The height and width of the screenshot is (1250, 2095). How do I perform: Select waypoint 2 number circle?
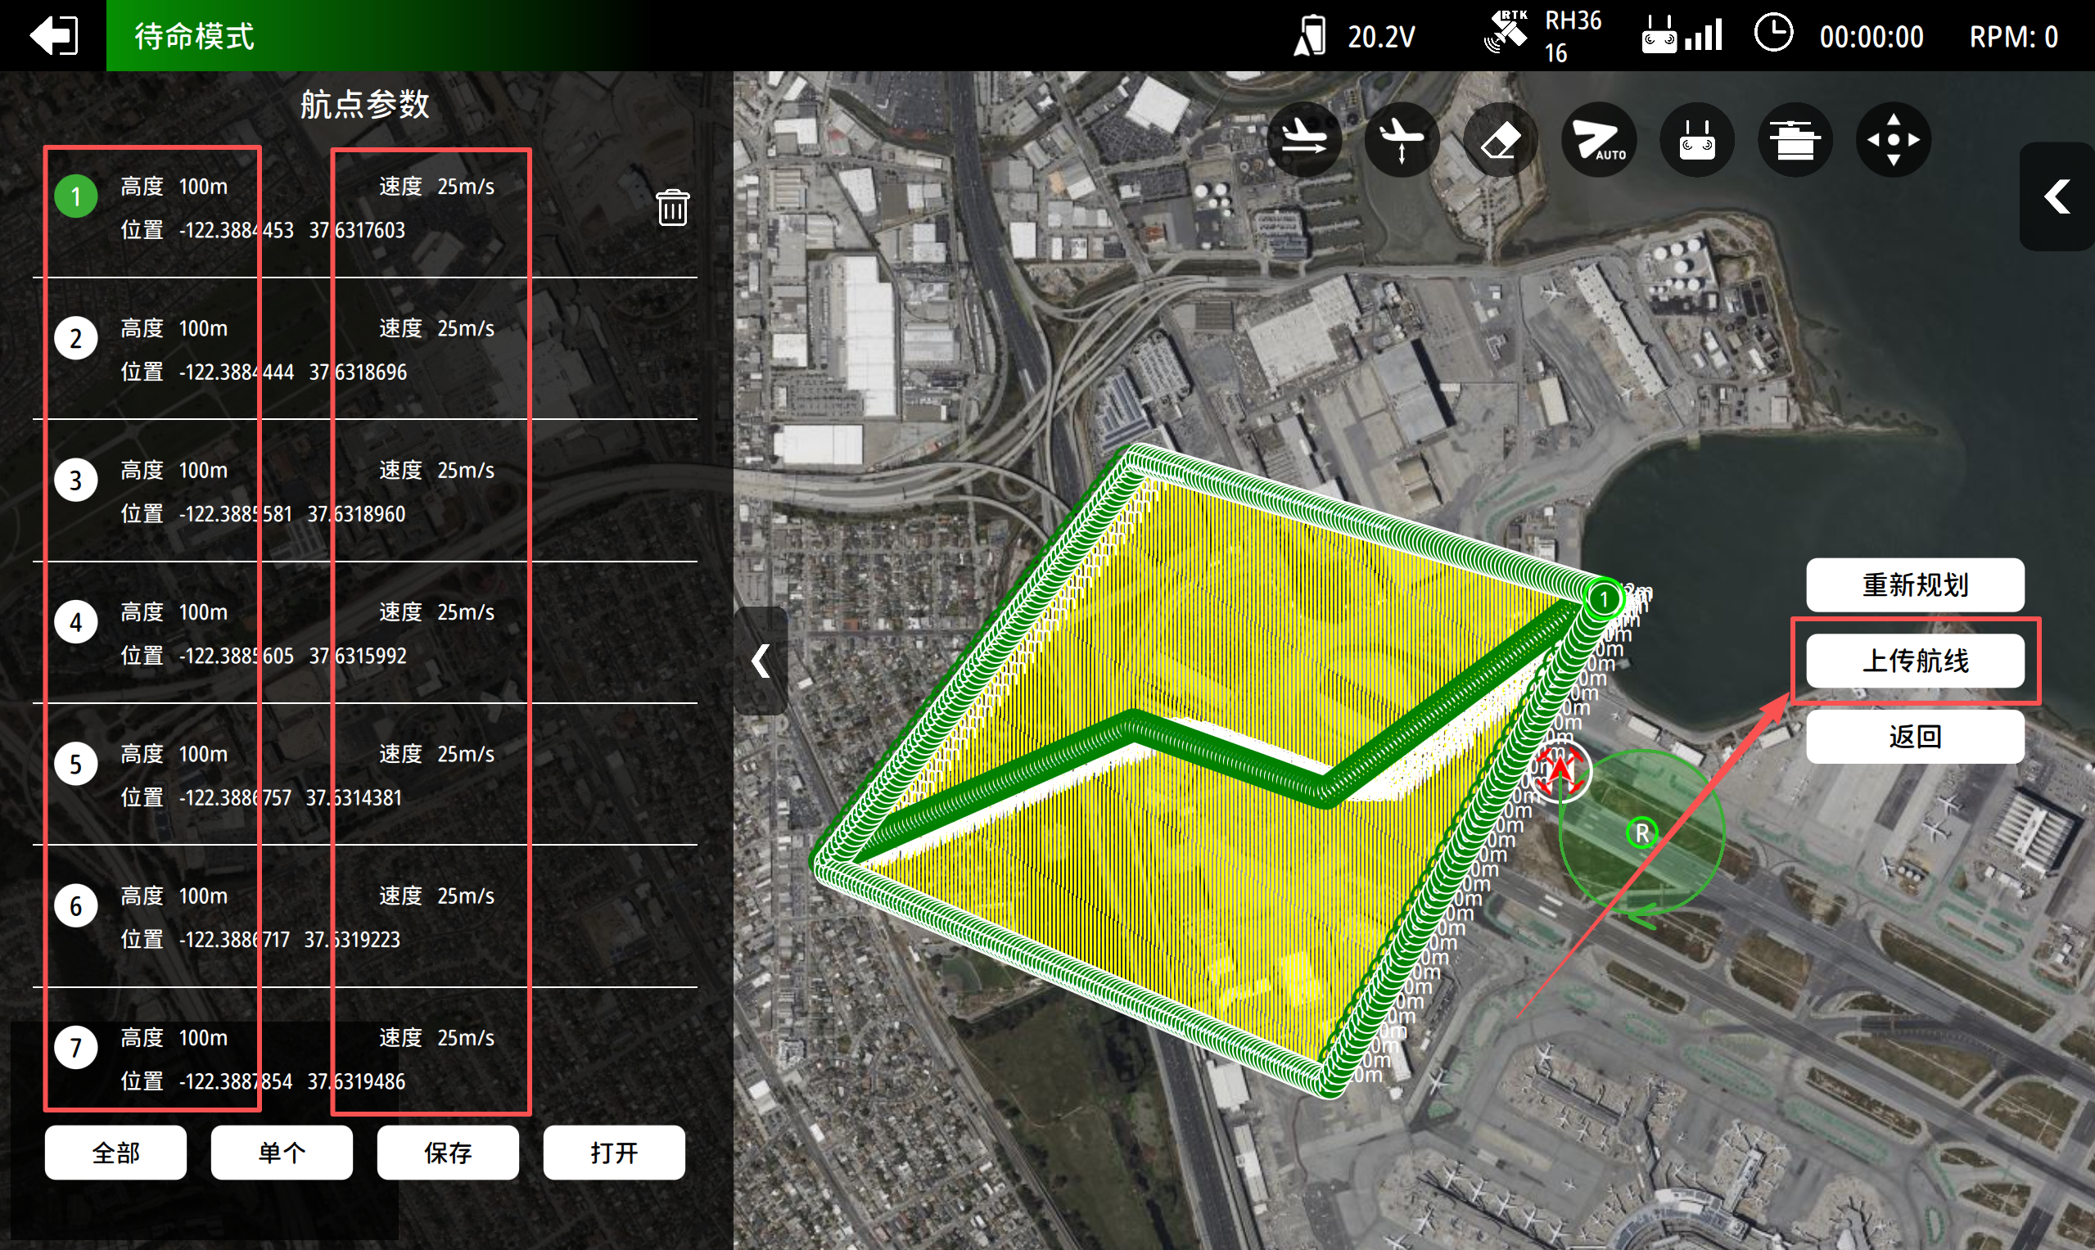[x=76, y=339]
